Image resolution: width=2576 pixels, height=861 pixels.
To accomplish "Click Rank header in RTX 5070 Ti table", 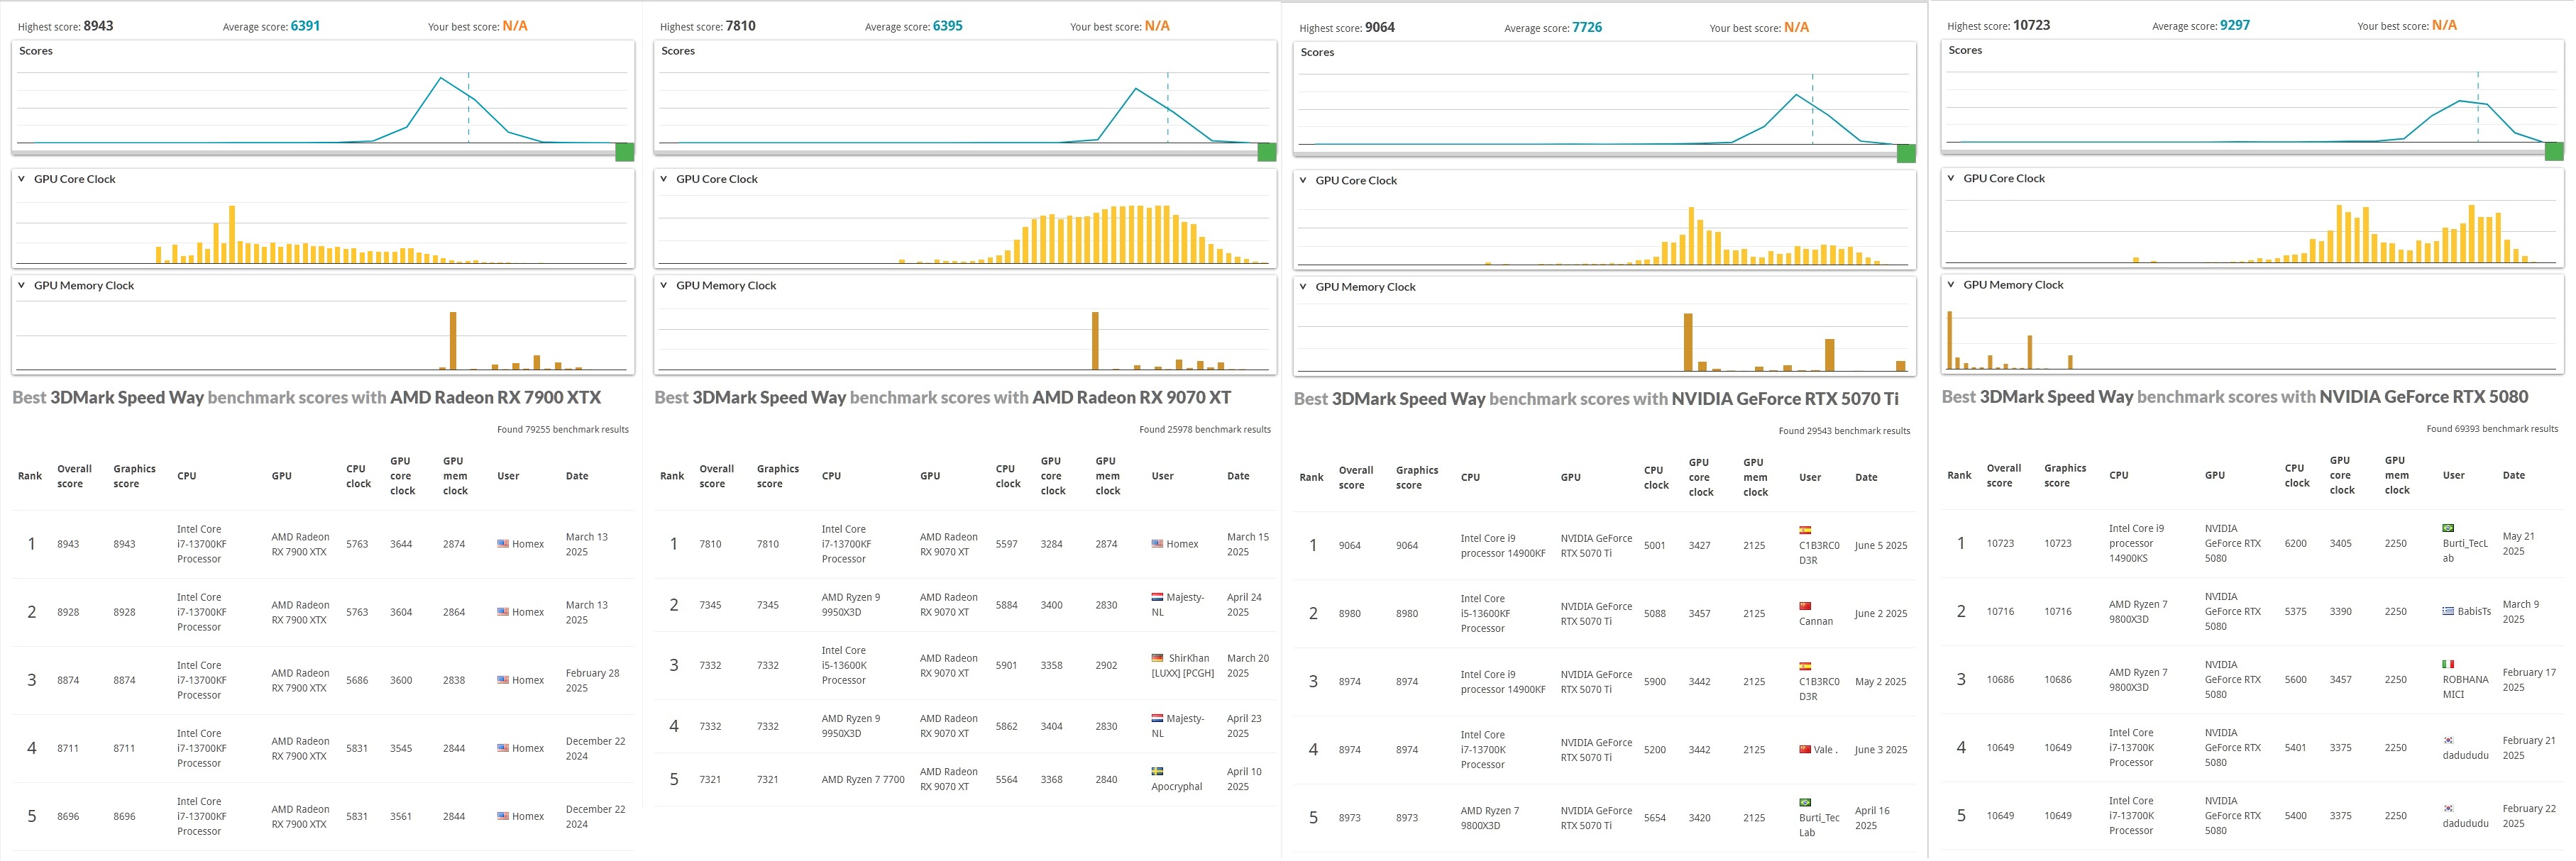I will (1311, 477).
